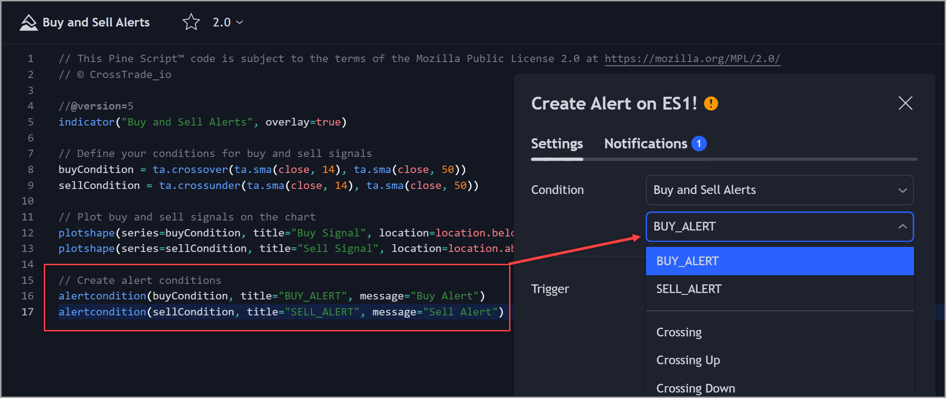Select BUY_ALERT from the options list
Image resolution: width=946 pixels, height=398 pixels.
tap(779, 261)
